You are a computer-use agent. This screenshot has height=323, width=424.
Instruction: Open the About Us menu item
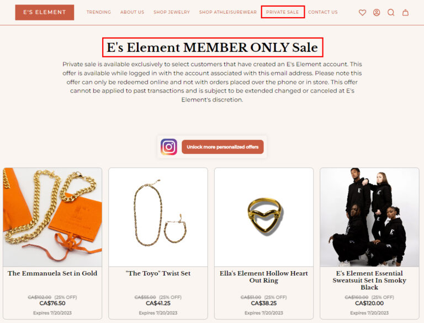pos(132,12)
